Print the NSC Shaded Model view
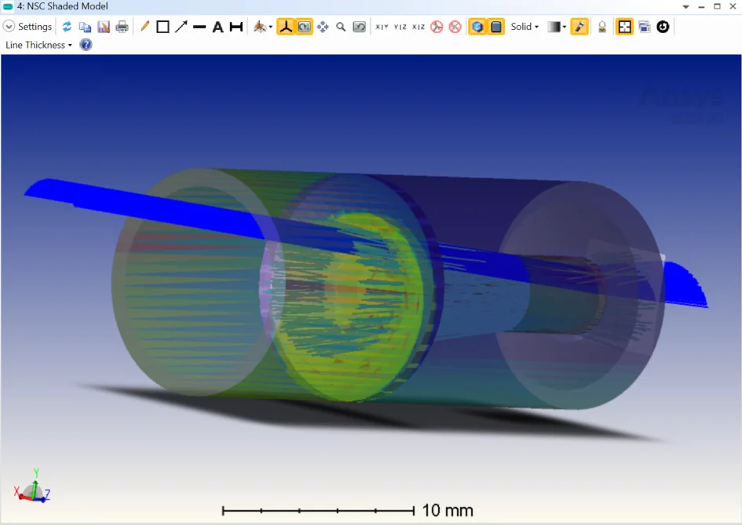The width and height of the screenshot is (742, 525). 122,26
